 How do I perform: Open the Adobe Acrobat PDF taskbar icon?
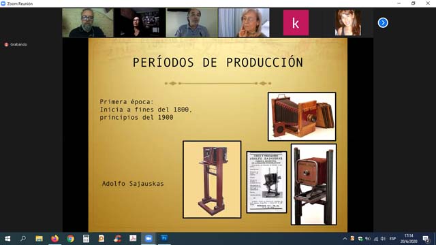pyautogui.click(x=133, y=238)
